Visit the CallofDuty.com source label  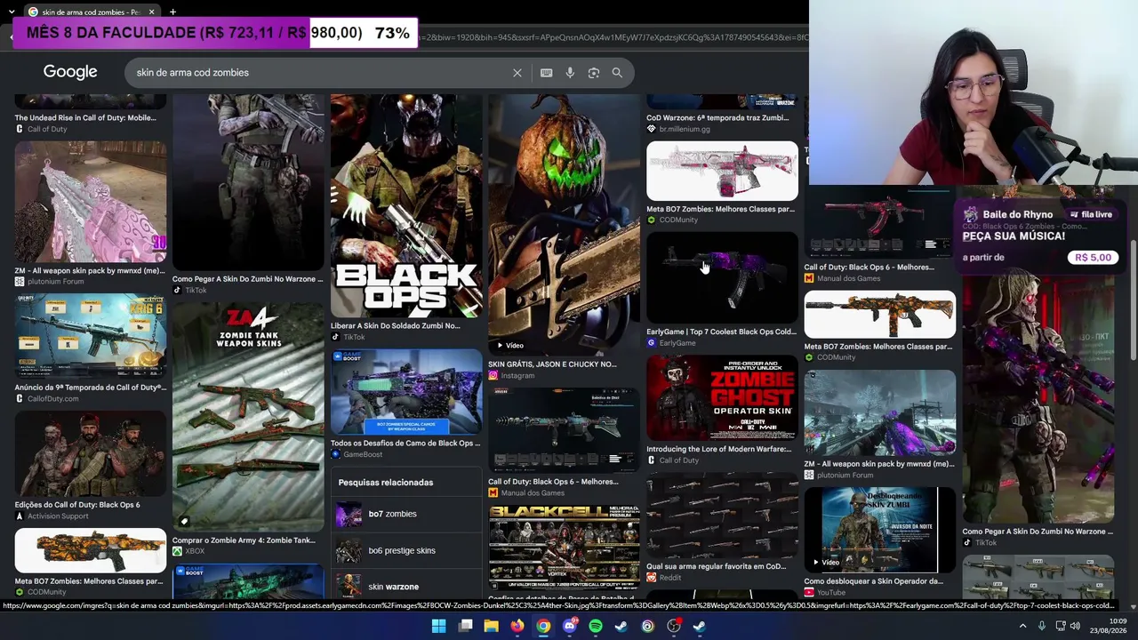52,399
